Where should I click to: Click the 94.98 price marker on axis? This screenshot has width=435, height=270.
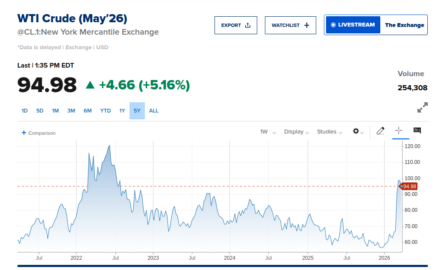[x=408, y=187]
